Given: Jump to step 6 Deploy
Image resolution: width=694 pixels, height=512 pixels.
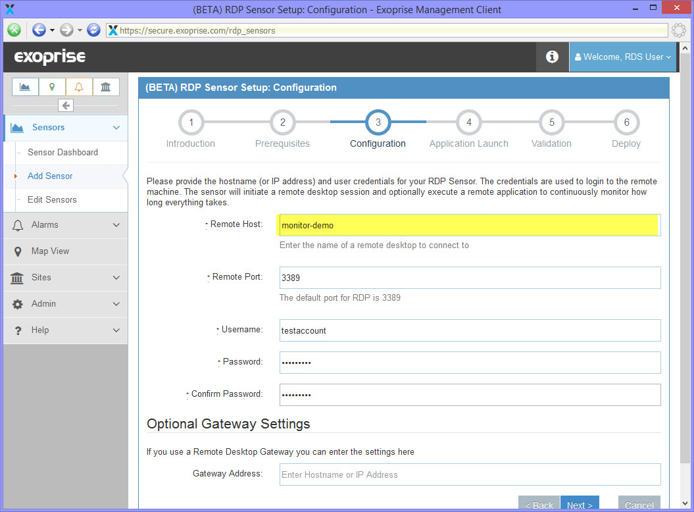Looking at the screenshot, I should tap(626, 122).
